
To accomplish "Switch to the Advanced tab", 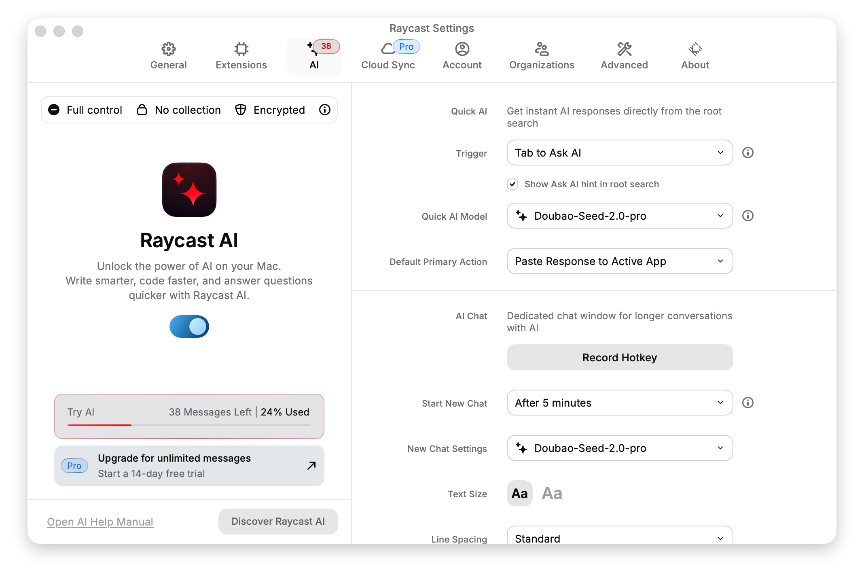I will pyautogui.click(x=624, y=56).
